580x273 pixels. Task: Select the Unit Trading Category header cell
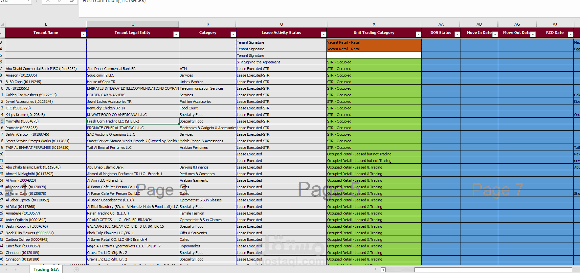coord(374,33)
